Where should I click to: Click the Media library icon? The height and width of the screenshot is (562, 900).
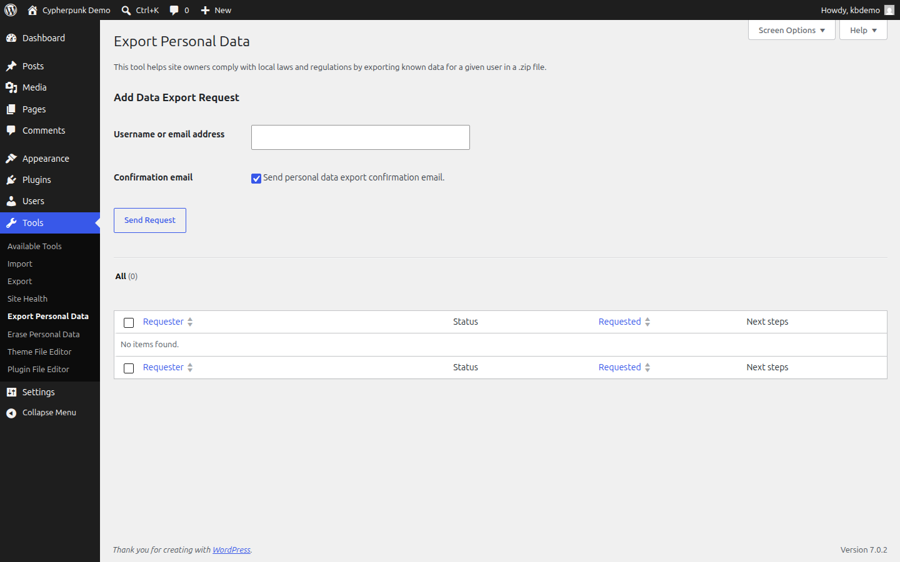pyautogui.click(x=11, y=87)
